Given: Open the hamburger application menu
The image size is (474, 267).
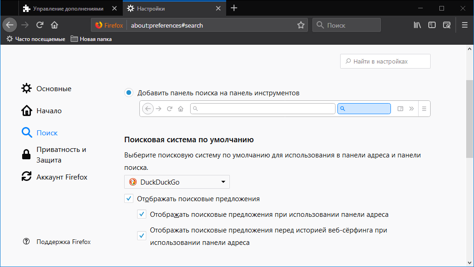Looking at the screenshot, I should tap(464, 25).
